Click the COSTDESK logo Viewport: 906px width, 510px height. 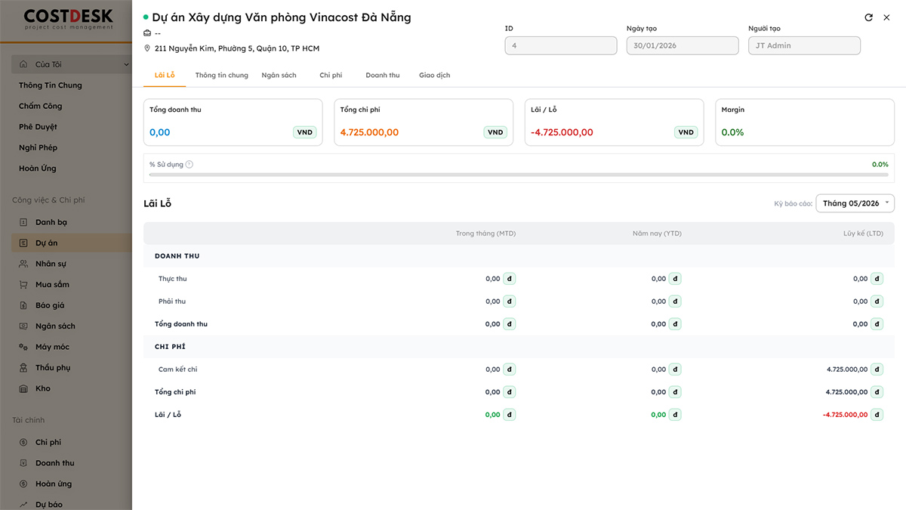tap(68, 19)
